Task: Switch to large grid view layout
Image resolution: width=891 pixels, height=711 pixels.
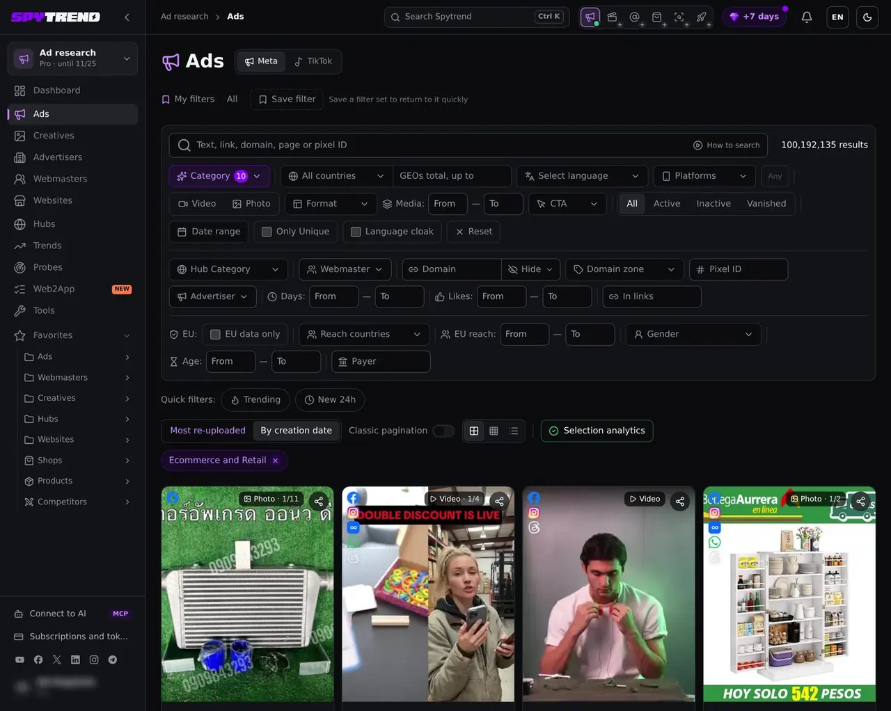Action: 474,431
